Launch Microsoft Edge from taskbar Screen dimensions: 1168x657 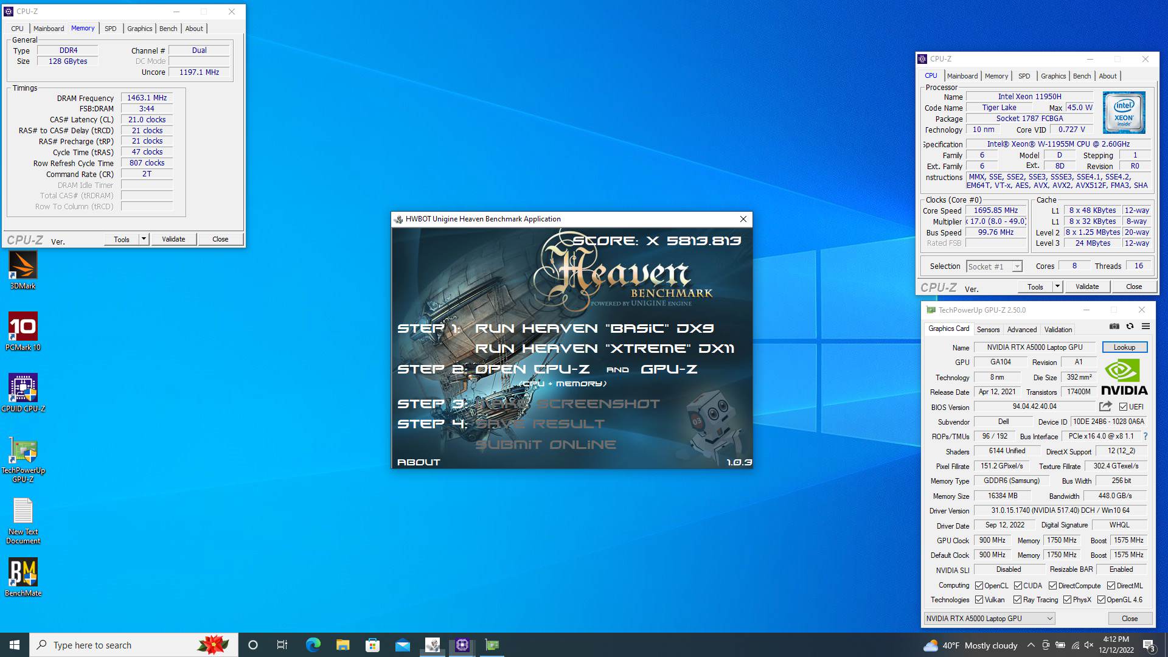pos(313,645)
